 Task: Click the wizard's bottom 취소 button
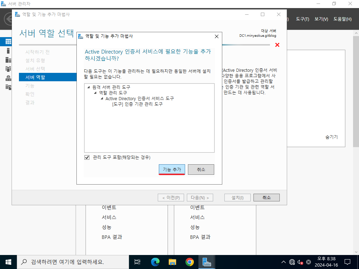click(x=266, y=198)
